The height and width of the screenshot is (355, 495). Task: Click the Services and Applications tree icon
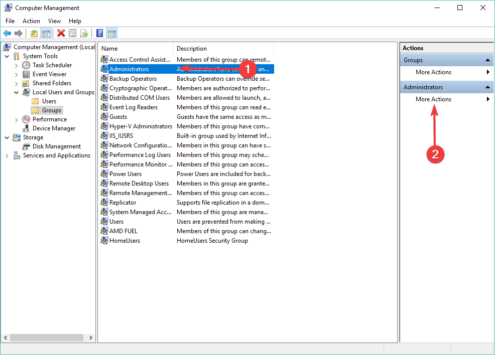point(17,155)
